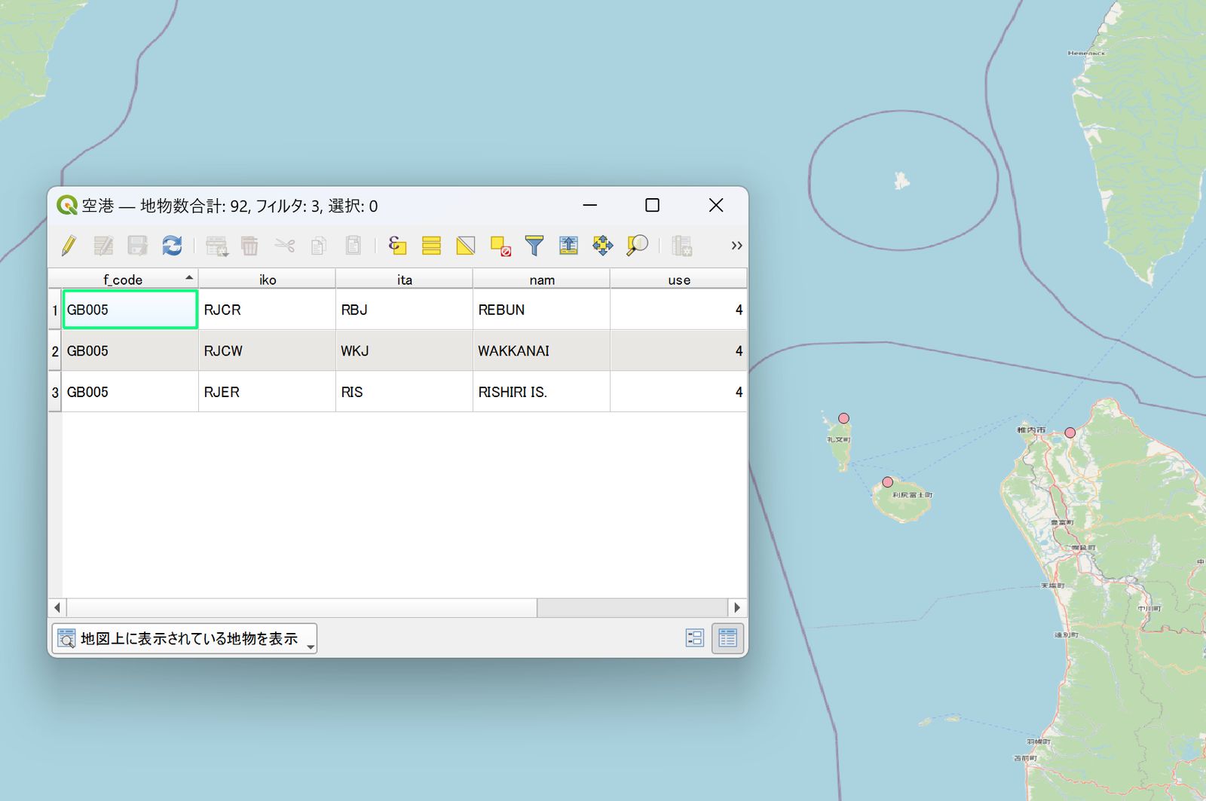Open the filter/select by form funnel icon
Viewport: 1206px width, 801px height.
coord(534,246)
